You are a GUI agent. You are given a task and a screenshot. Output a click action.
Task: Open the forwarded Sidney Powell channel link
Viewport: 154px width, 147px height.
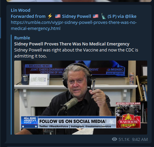[76, 16]
